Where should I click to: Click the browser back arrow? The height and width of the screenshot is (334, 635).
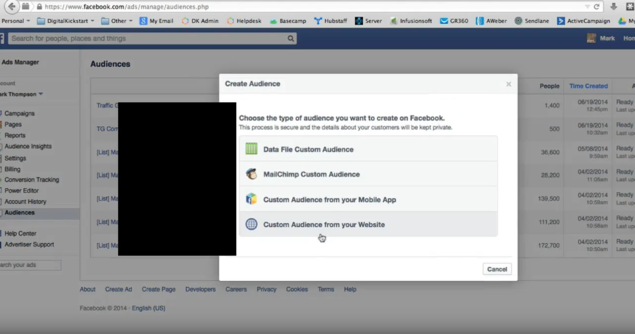(x=12, y=7)
